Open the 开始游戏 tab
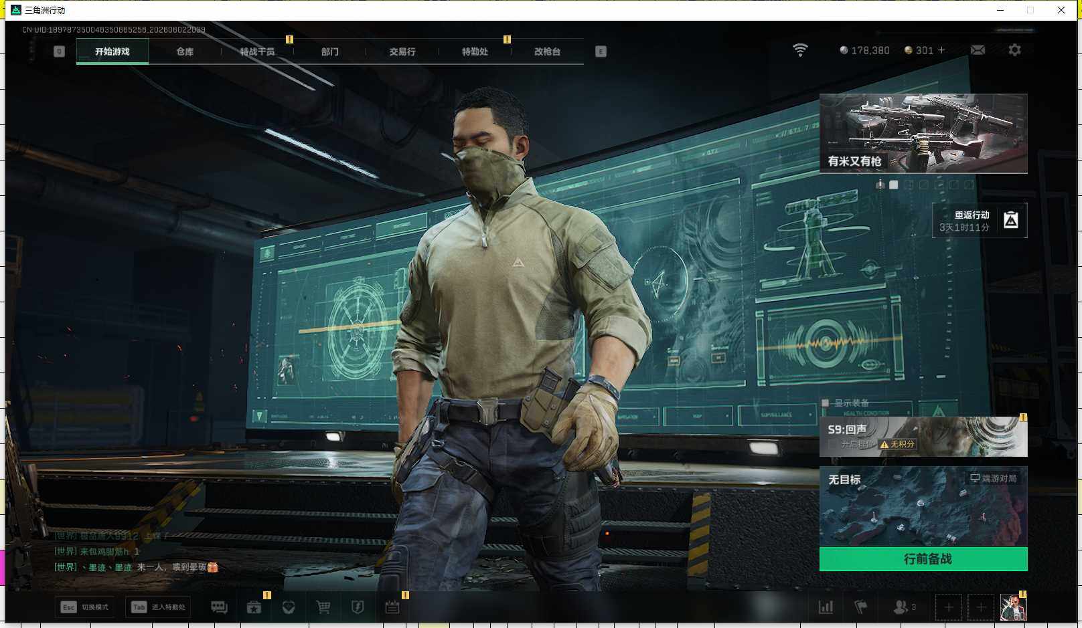Viewport: 1082px width, 628px height. click(x=112, y=51)
